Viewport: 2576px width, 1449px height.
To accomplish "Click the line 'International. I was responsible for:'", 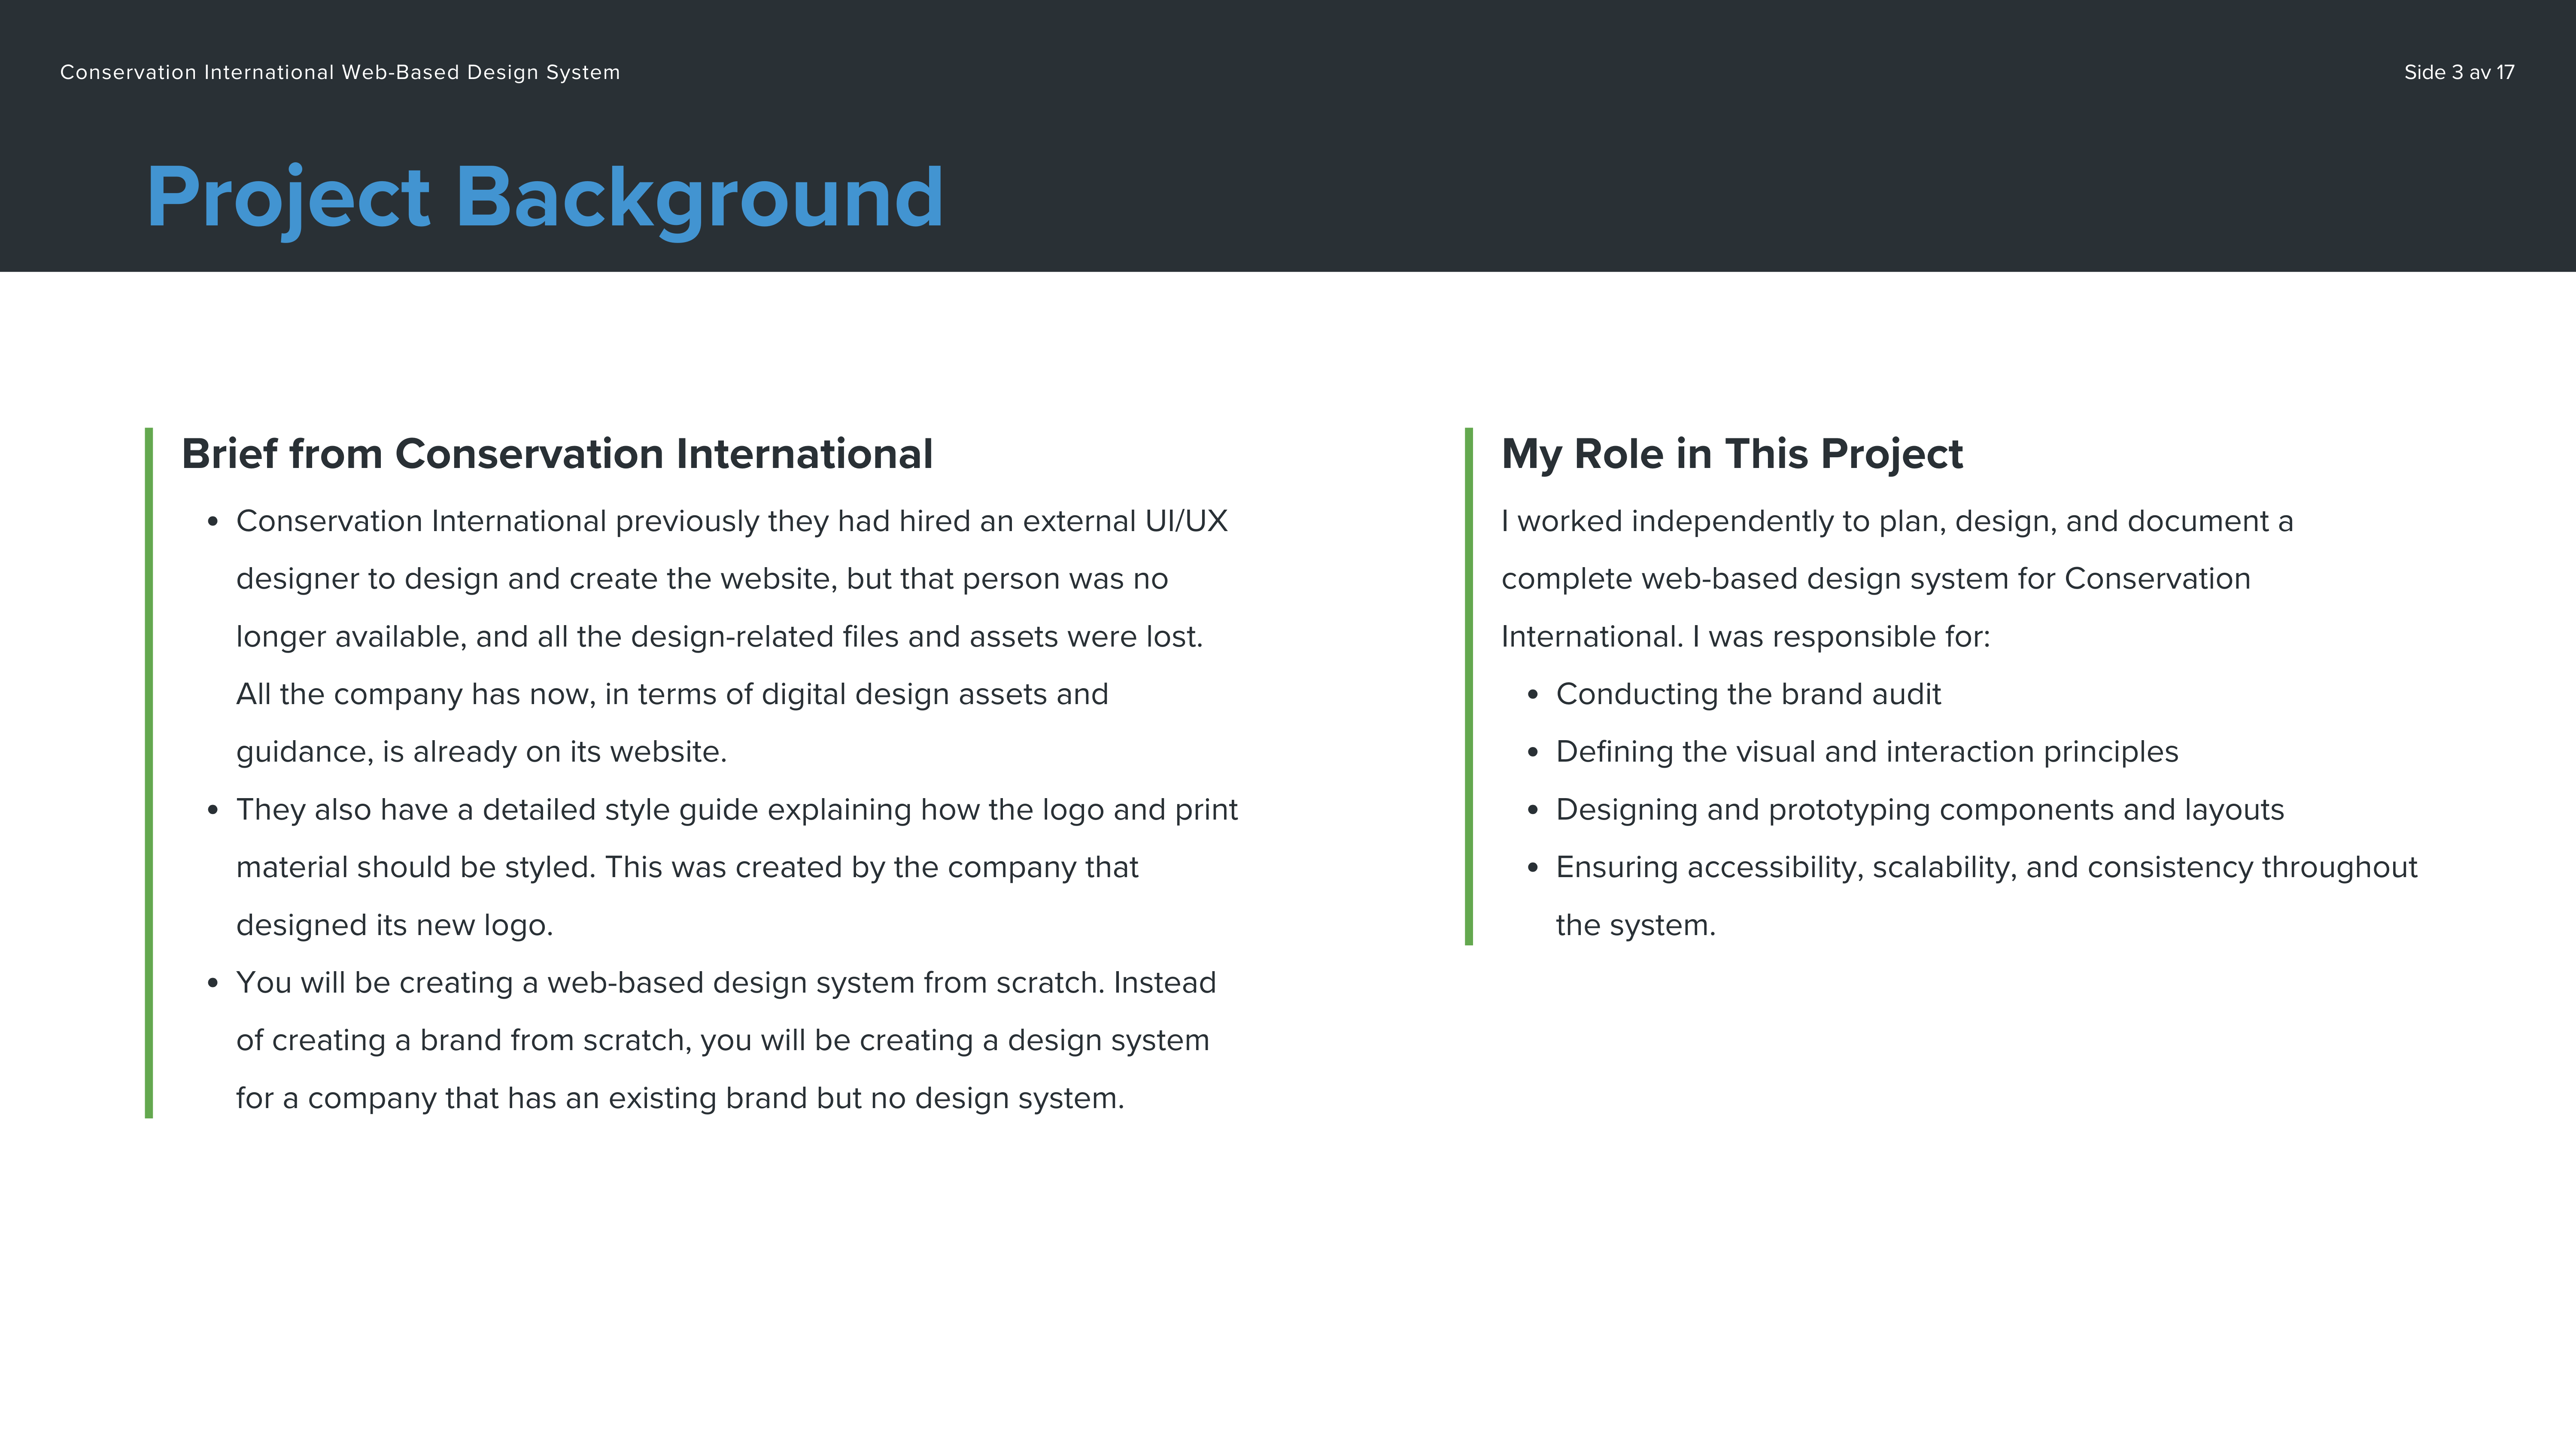I will (1745, 637).
